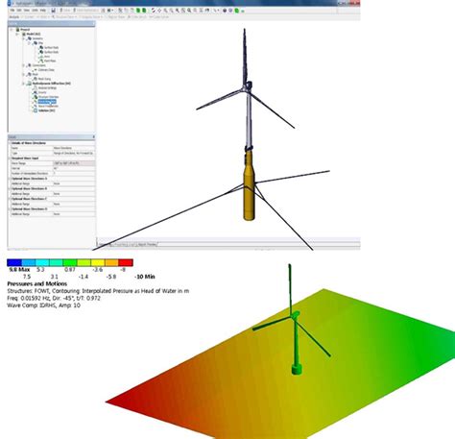The image size is (455, 439).
Task: Select the Point Mass item in tree
Action: coord(47,61)
